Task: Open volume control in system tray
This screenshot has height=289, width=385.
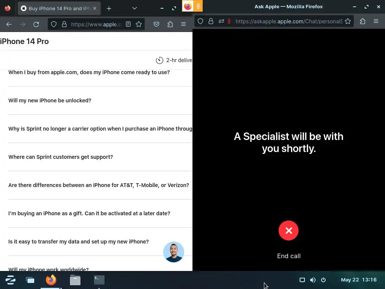Action: click(x=313, y=280)
